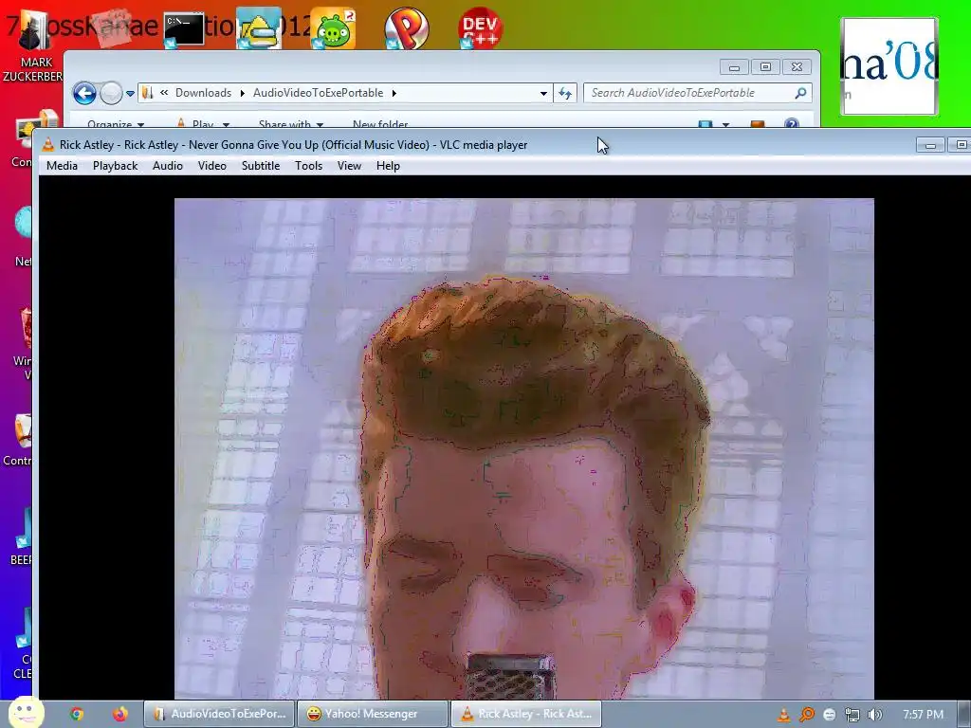Open the snowy hat desktop shortcut
Screen dimensions: 971x728
(259, 27)
